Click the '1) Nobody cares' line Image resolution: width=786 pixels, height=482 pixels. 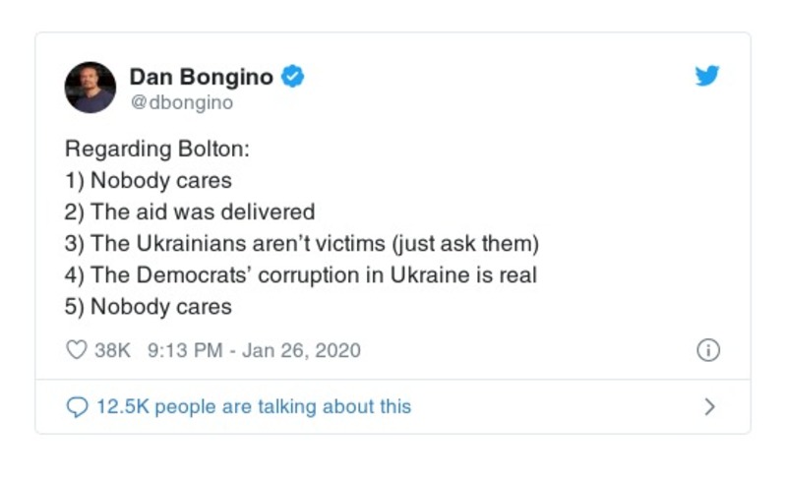[x=149, y=181]
